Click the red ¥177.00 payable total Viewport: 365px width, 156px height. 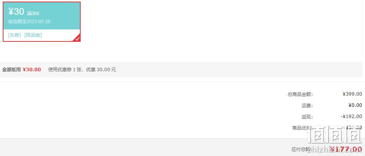(x=346, y=149)
